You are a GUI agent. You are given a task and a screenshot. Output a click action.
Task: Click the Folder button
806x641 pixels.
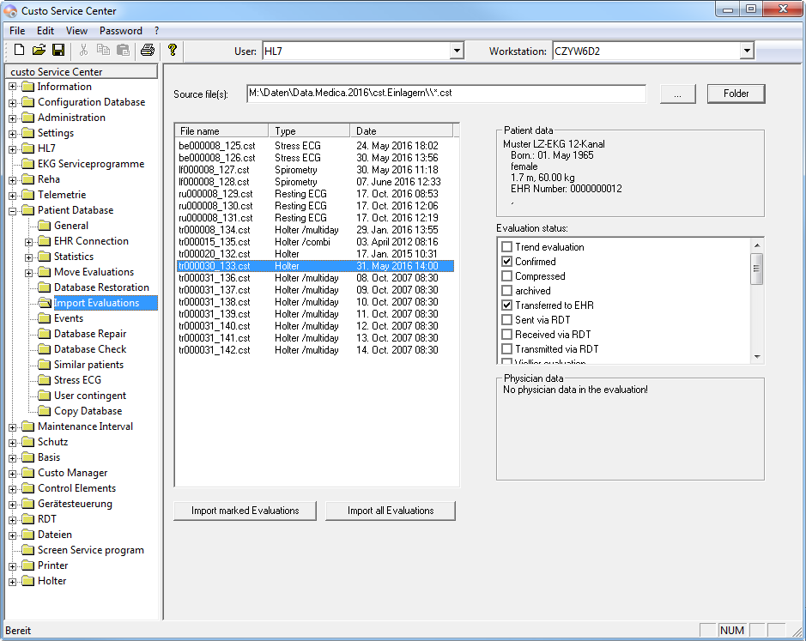(x=736, y=94)
